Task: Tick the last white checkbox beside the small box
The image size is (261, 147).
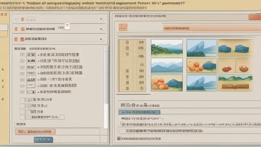Action: pos(22,117)
